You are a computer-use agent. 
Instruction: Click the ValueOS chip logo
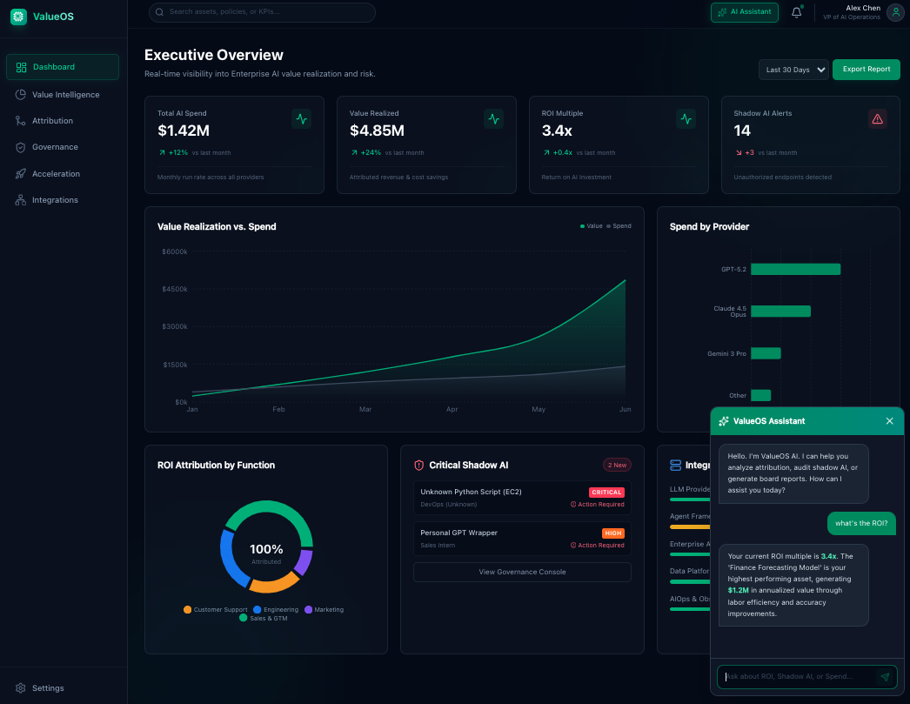click(x=17, y=17)
